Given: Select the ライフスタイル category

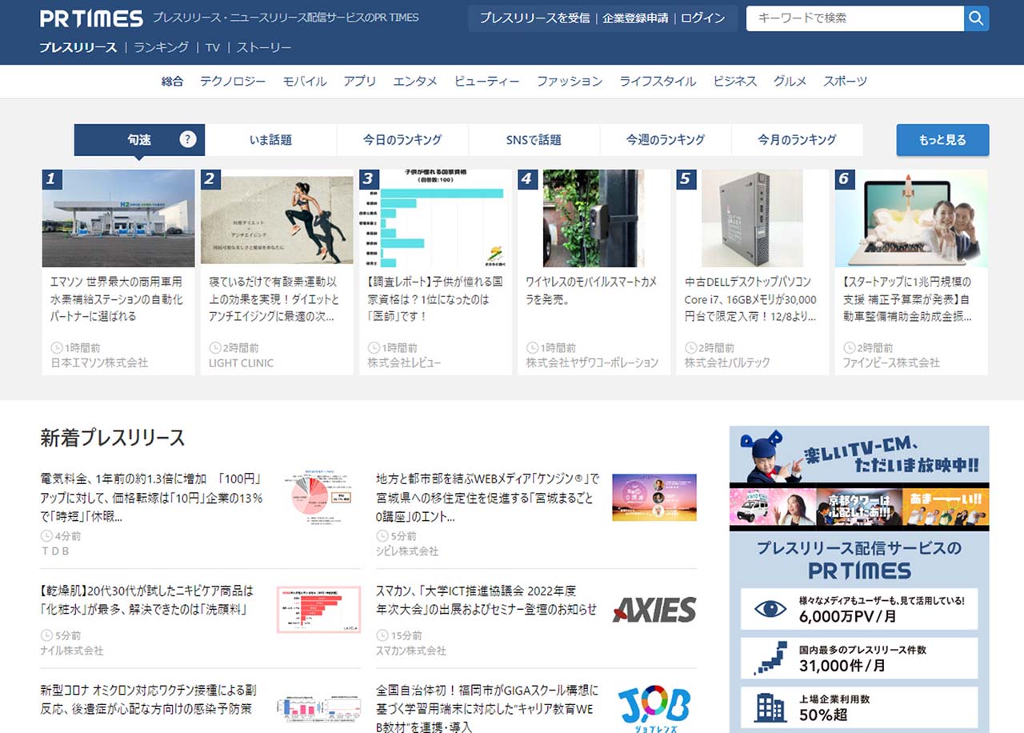Looking at the screenshot, I should tap(658, 81).
